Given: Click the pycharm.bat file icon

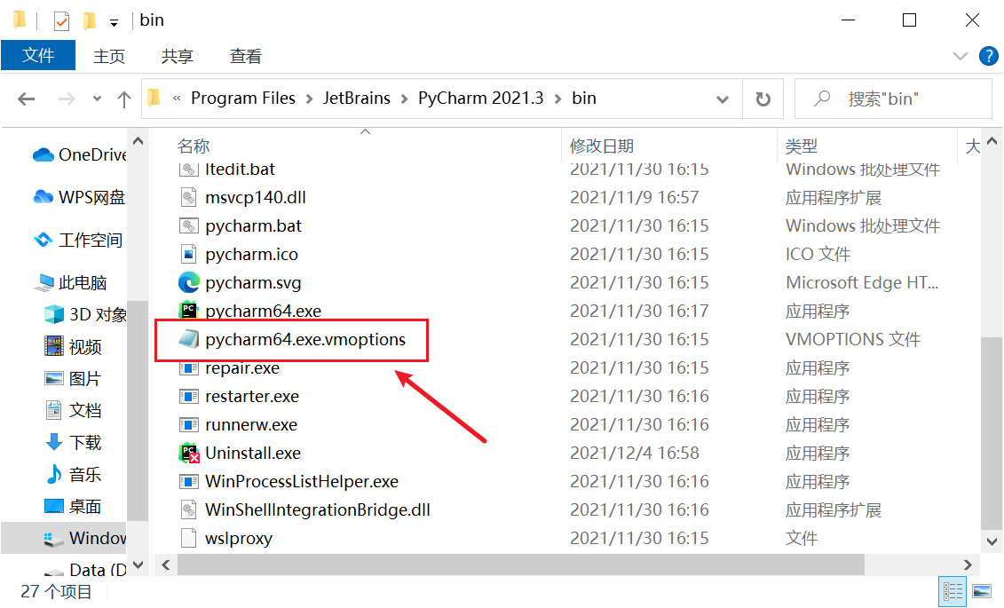Looking at the screenshot, I should [x=188, y=226].
